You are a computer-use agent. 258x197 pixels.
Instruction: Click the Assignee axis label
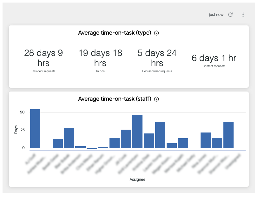(137, 180)
